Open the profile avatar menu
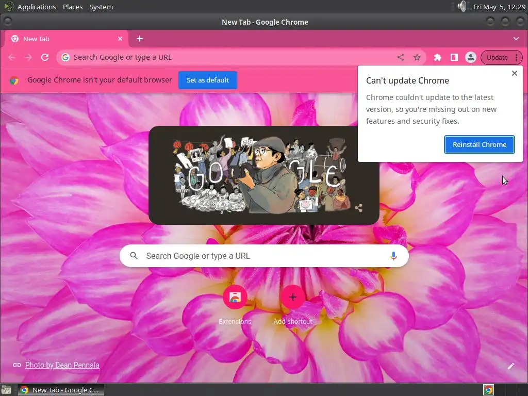 point(470,57)
